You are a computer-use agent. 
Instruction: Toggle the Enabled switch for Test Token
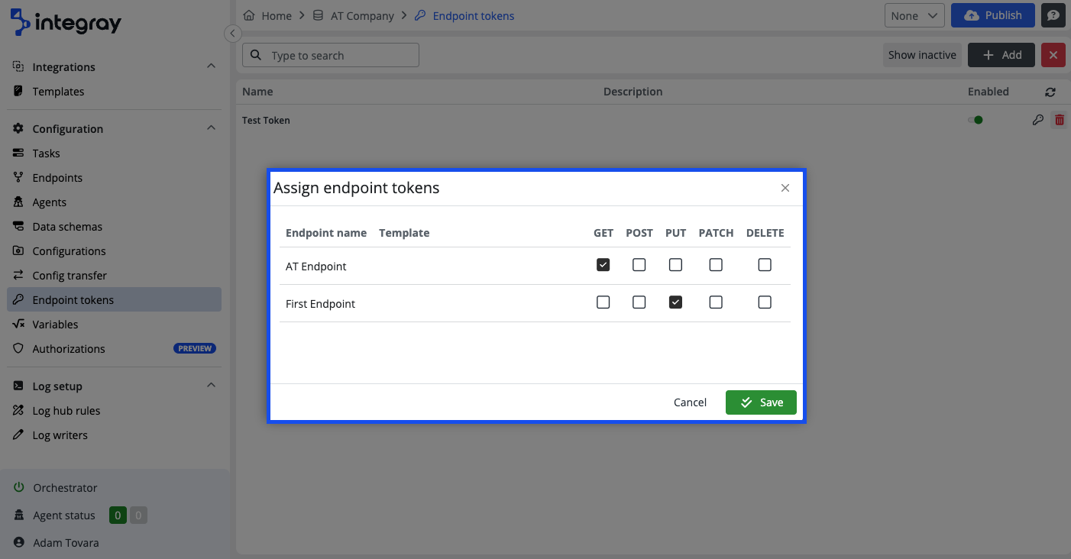coord(976,120)
